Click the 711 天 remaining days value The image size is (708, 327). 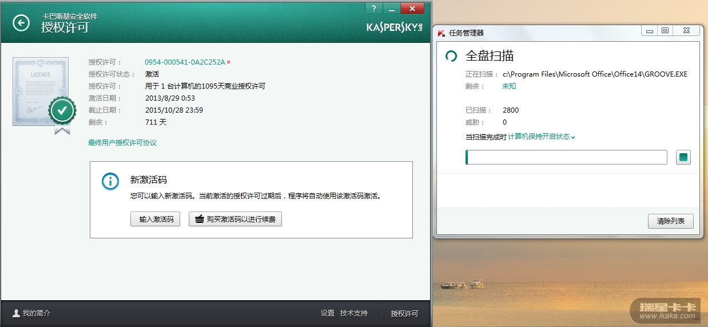tap(156, 122)
